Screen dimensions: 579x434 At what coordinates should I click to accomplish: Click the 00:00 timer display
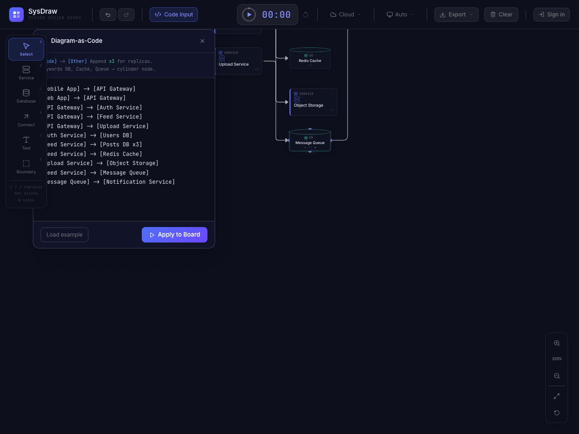point(276,15)
